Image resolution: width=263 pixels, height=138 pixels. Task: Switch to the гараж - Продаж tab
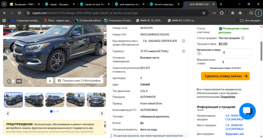60,4
